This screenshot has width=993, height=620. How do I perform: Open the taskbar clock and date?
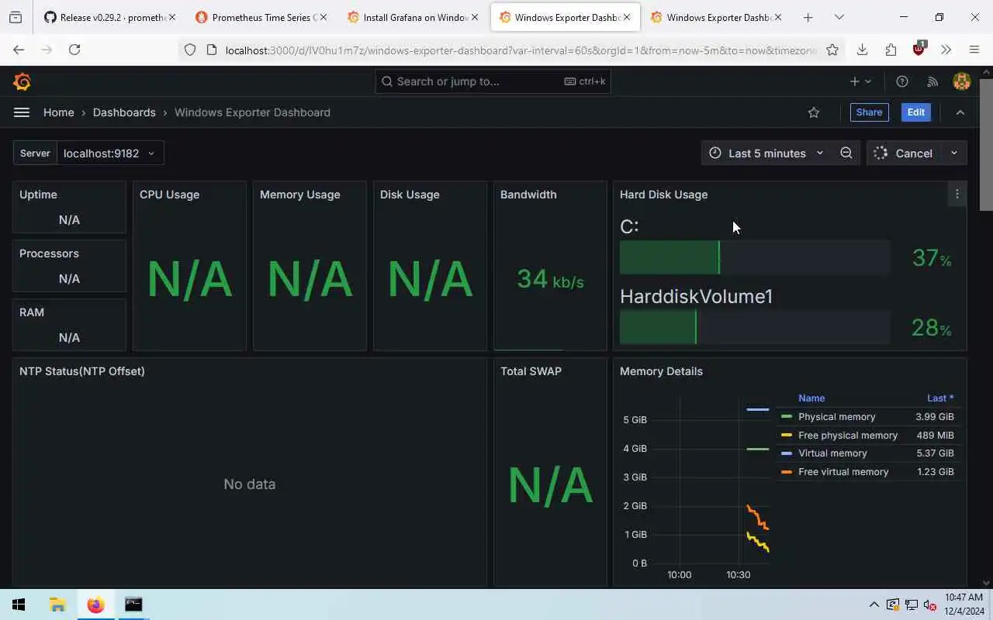(x=963, y=604)
